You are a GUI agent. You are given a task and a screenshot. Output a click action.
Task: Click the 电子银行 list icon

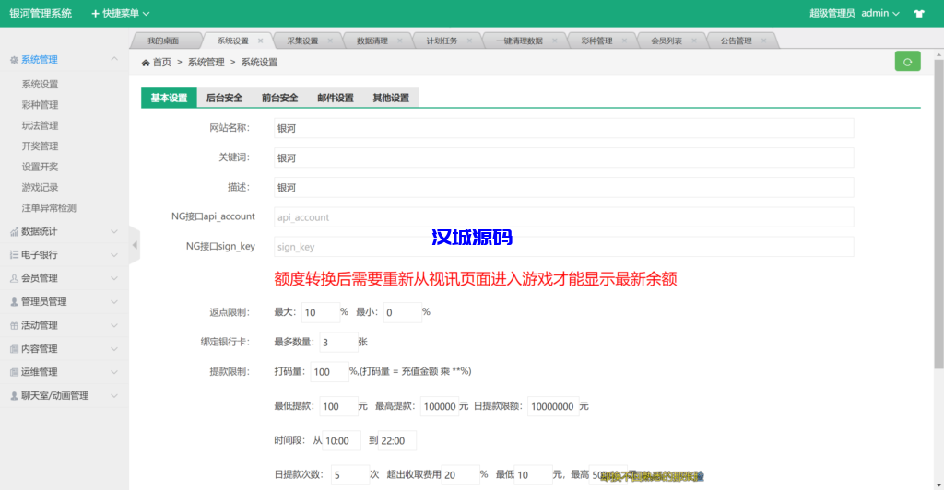pos(14,255)
